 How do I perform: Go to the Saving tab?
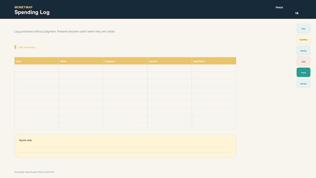click(303, 51)
